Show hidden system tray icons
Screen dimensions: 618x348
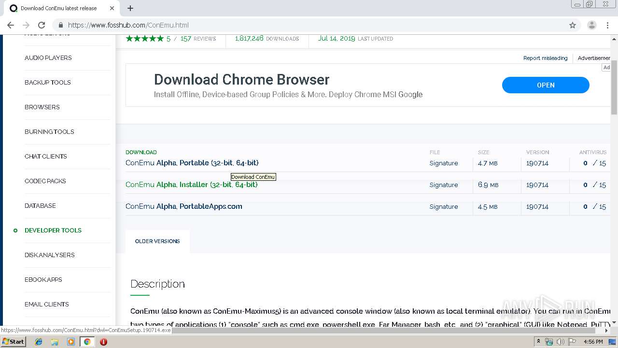pyautogui.click(x=538, y=342)
